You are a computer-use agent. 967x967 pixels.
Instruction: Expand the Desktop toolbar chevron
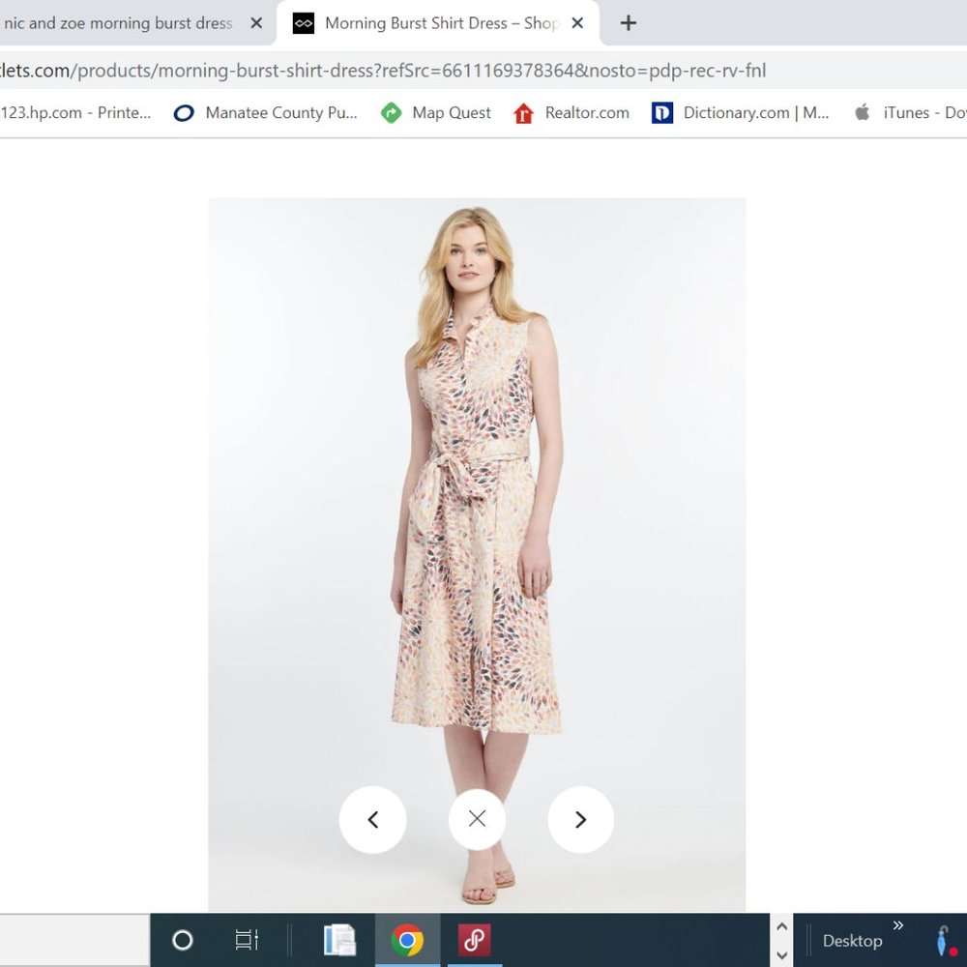(x=898, y=925)
